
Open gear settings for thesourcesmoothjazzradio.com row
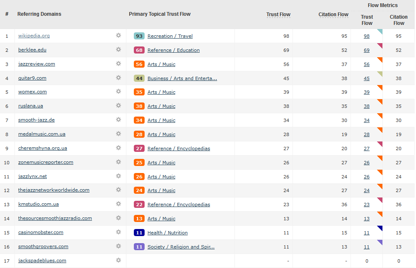pyautogui.click(x=119, y=218)
